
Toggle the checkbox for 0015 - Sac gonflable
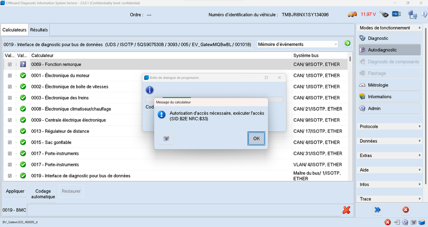pos(10,142)
